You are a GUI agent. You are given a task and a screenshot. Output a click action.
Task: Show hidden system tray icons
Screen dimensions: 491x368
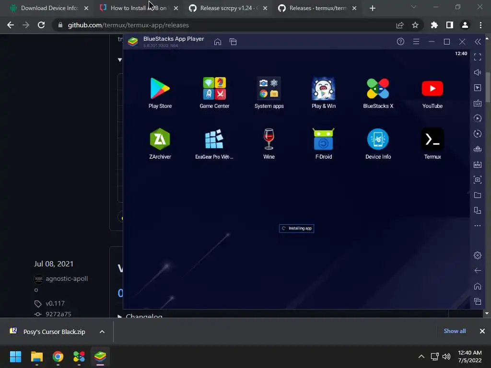tap(421, 356)
